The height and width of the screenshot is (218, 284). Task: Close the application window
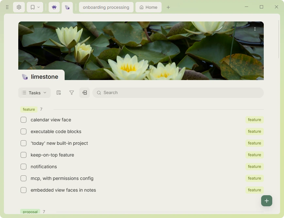(x=276, y=7)
